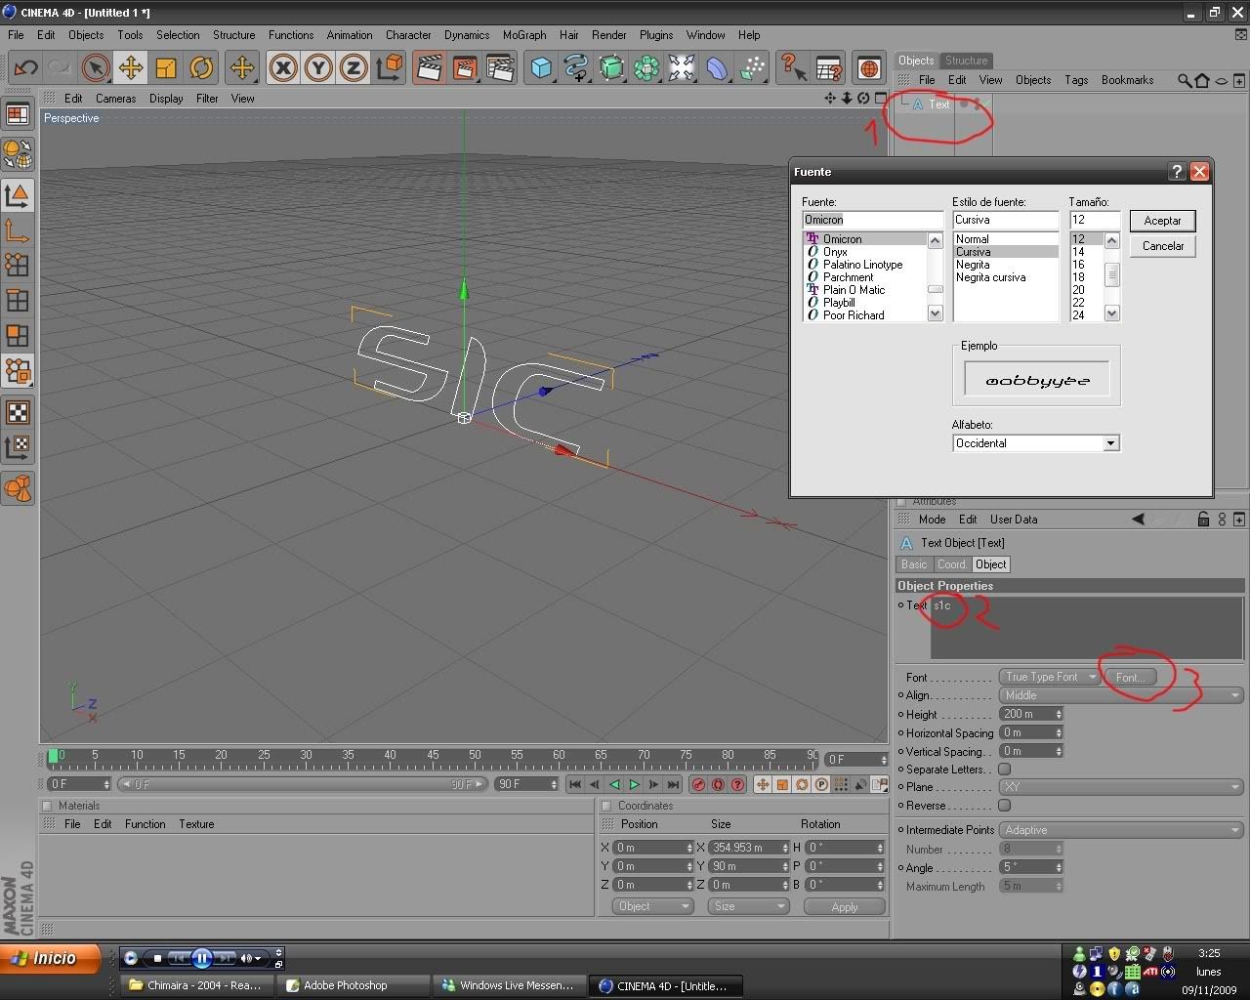Enable the Separate Letters checkbox
1250x1000 pixels.
tap(1004, 770)
